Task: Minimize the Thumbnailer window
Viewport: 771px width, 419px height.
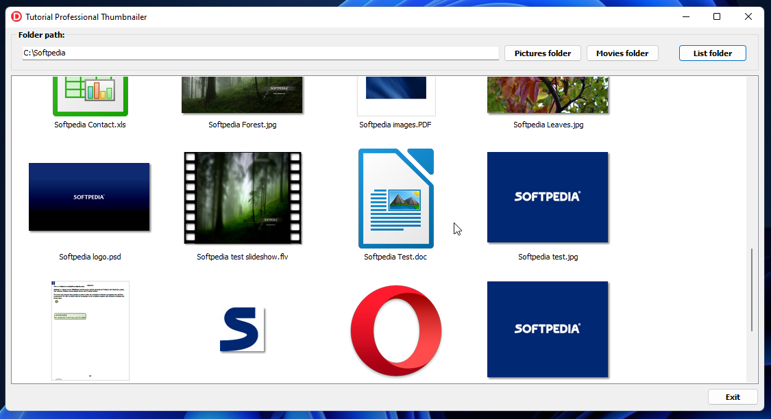Action: click(x=686, y=16)
